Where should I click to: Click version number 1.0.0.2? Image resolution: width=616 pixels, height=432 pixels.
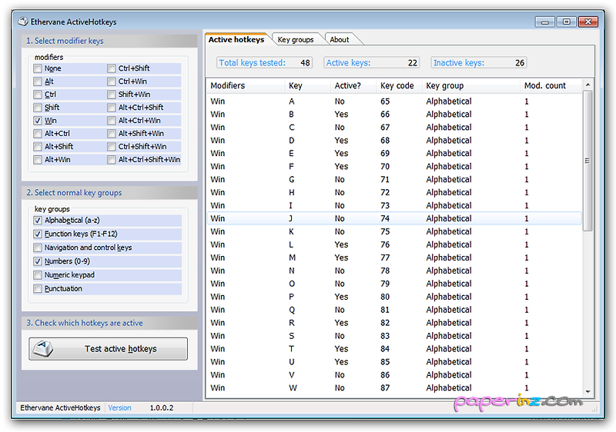pyautogui.click(x=162, y=407)
